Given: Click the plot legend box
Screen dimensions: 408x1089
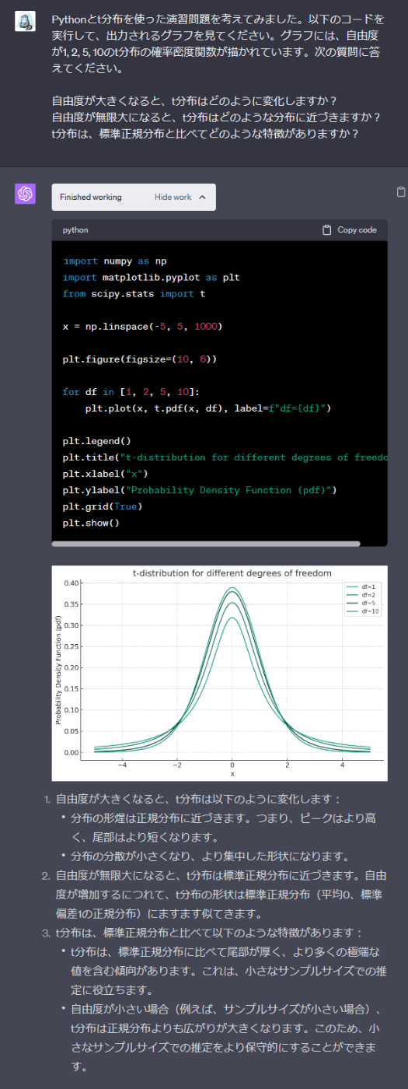Looking at the screenshot, I should (x=364, y=599).
